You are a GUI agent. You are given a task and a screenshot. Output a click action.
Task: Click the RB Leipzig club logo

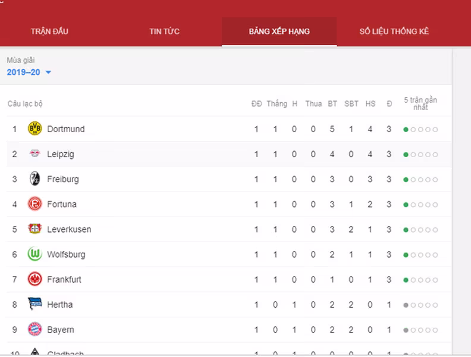point(35,154)
